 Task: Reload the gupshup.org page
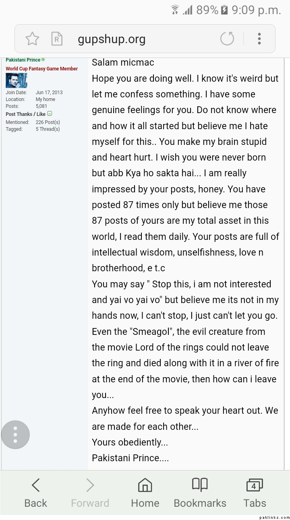click(x=227, y=39)
